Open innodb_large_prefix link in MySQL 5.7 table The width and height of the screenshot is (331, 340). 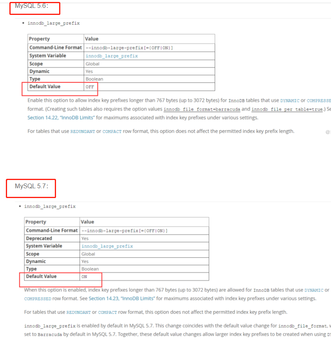coord(107,246)
